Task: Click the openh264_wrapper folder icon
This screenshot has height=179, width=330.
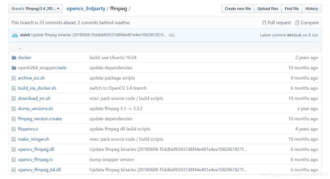Action: 14,68
